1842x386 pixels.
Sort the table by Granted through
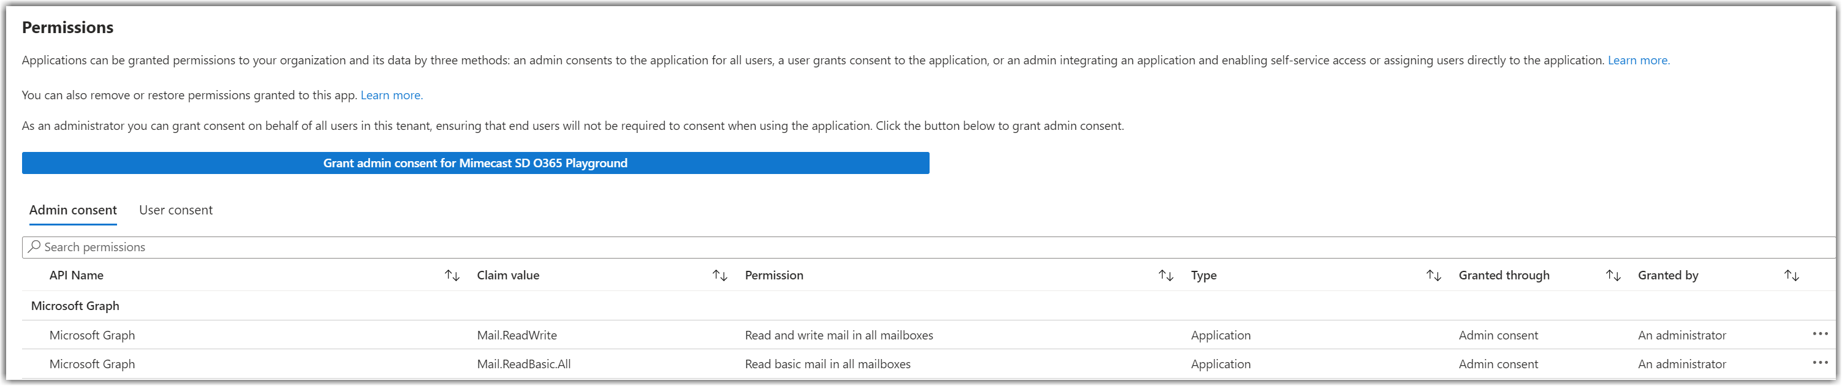click(x=1612, y=275)
